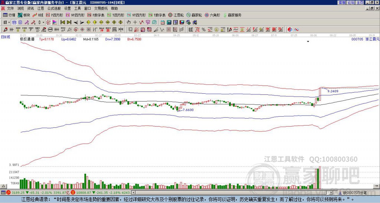Click the yin-yang taiji icon
This screenshot has width=380, height=203.
[290, 30]
